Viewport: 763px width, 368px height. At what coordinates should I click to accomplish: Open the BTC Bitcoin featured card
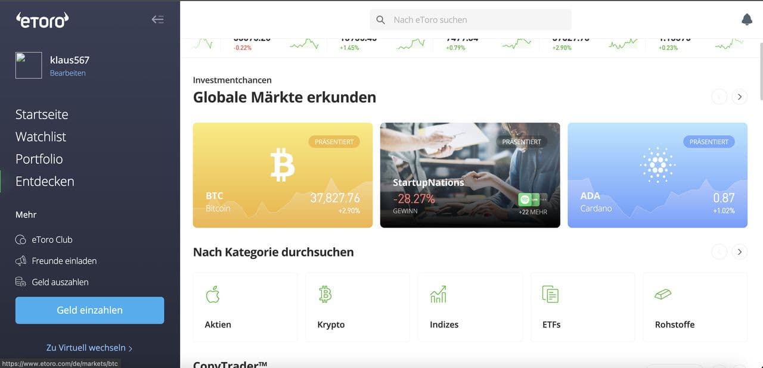(x=283, y=175)
